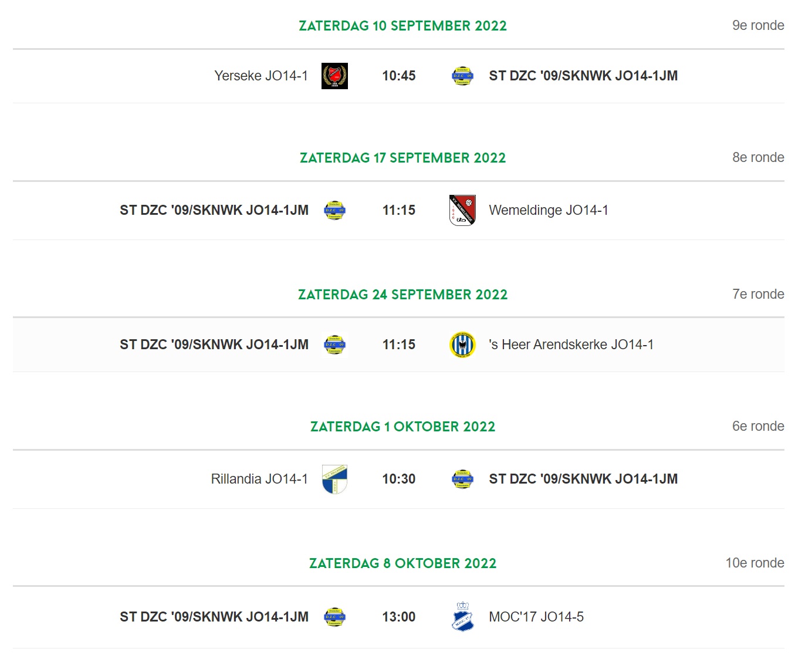The image size is (795, 662).
Task: Click the DZC '09 logo in the 10 September match
Action: [462, 76]
